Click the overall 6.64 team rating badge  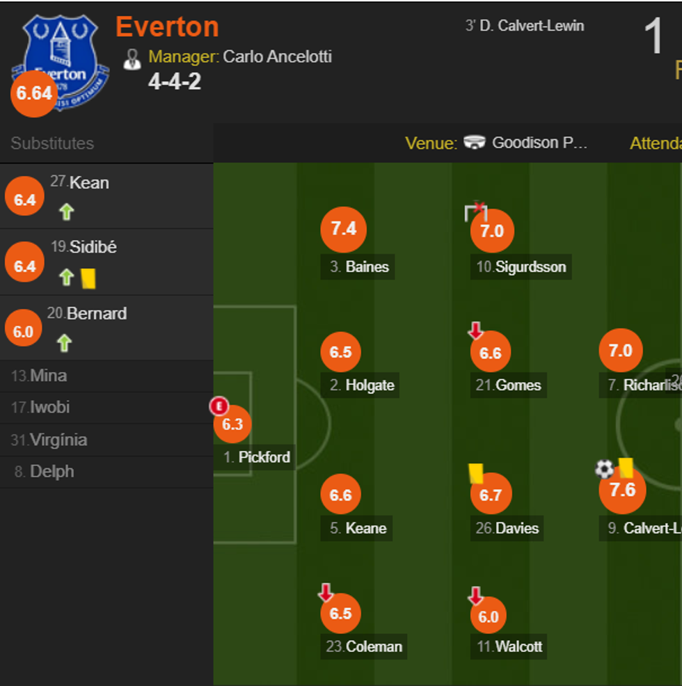pyautogui.click(x=33, y=95)
